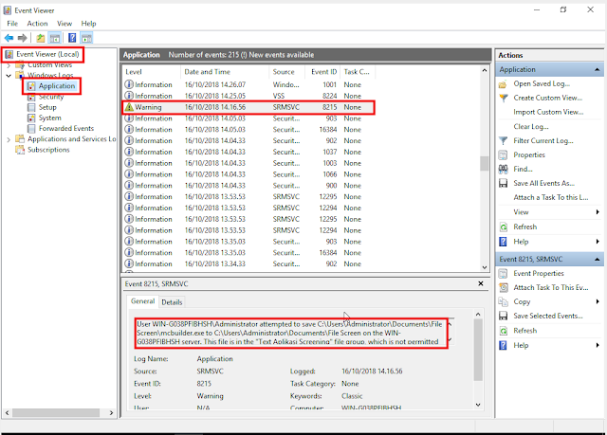Click the Show/Hide Action Pane toolbar icon
This screenshot has width=607, height=435.
point(86,38)
